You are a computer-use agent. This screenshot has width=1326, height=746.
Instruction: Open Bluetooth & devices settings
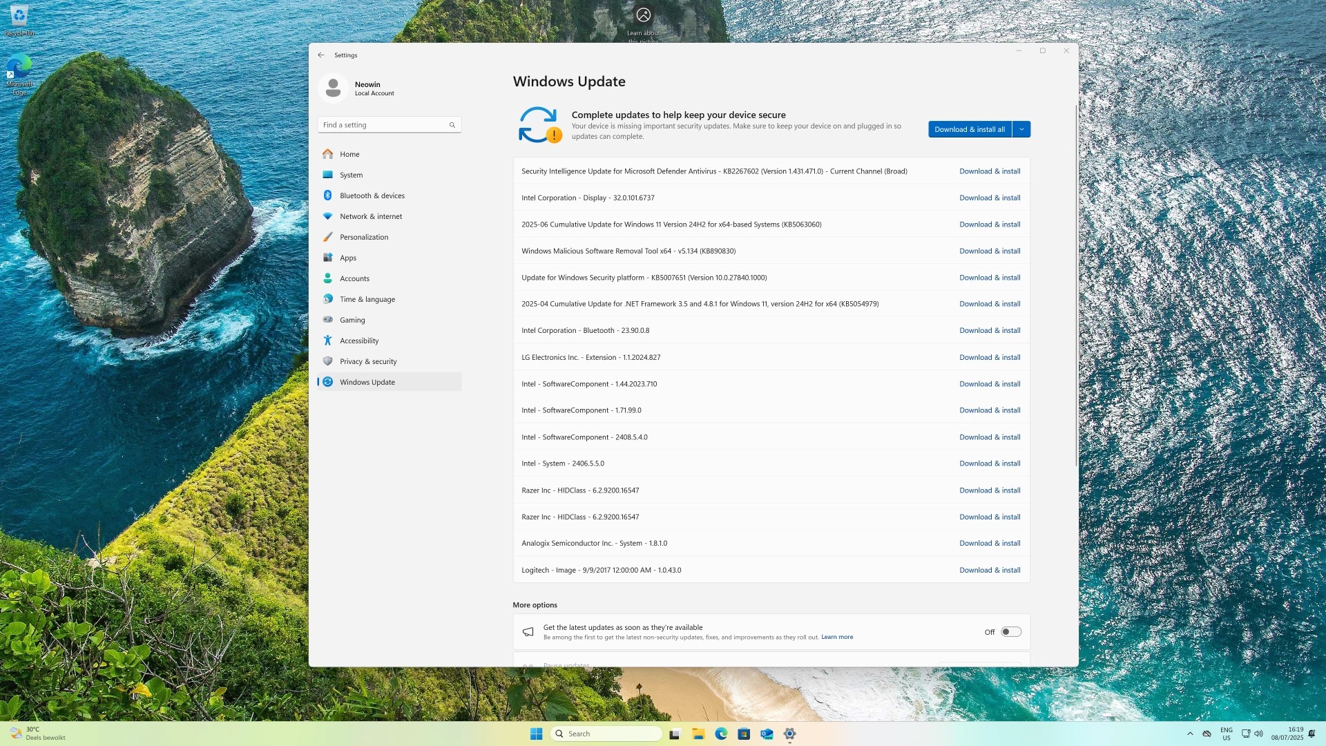[x=372, y=195]
